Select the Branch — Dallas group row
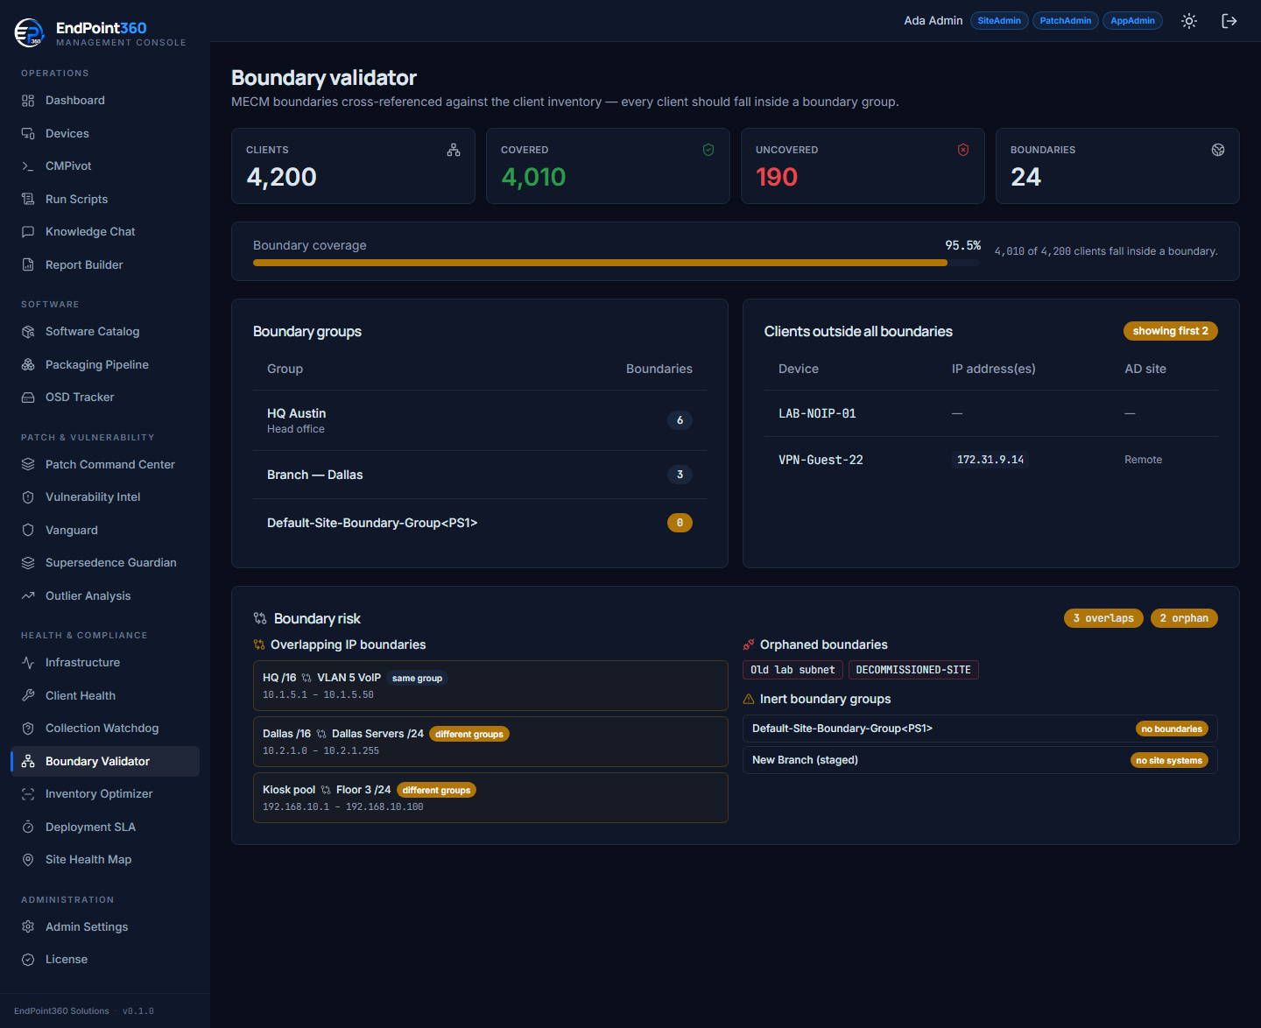This screenshot has height=1028, width=1261. pos(480,475)
